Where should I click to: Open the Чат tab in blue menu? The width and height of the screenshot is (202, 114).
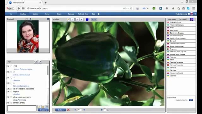11,14
